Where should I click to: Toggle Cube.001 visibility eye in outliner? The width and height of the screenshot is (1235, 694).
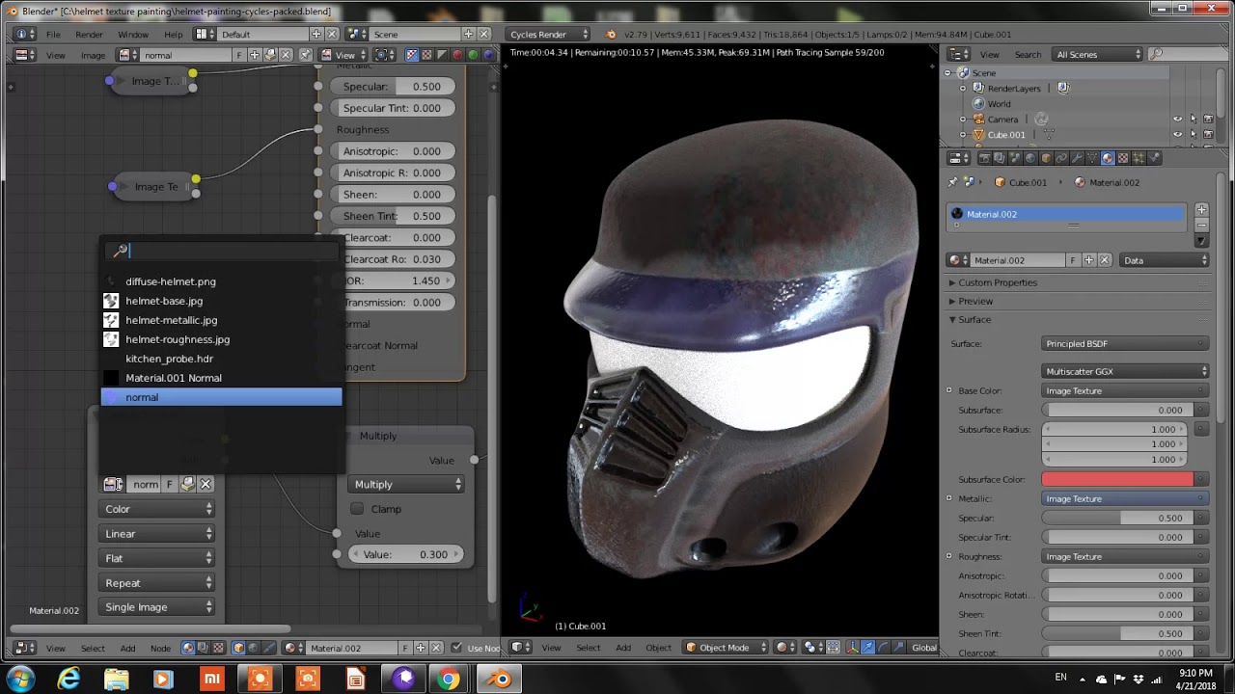tap(1177, 135)
